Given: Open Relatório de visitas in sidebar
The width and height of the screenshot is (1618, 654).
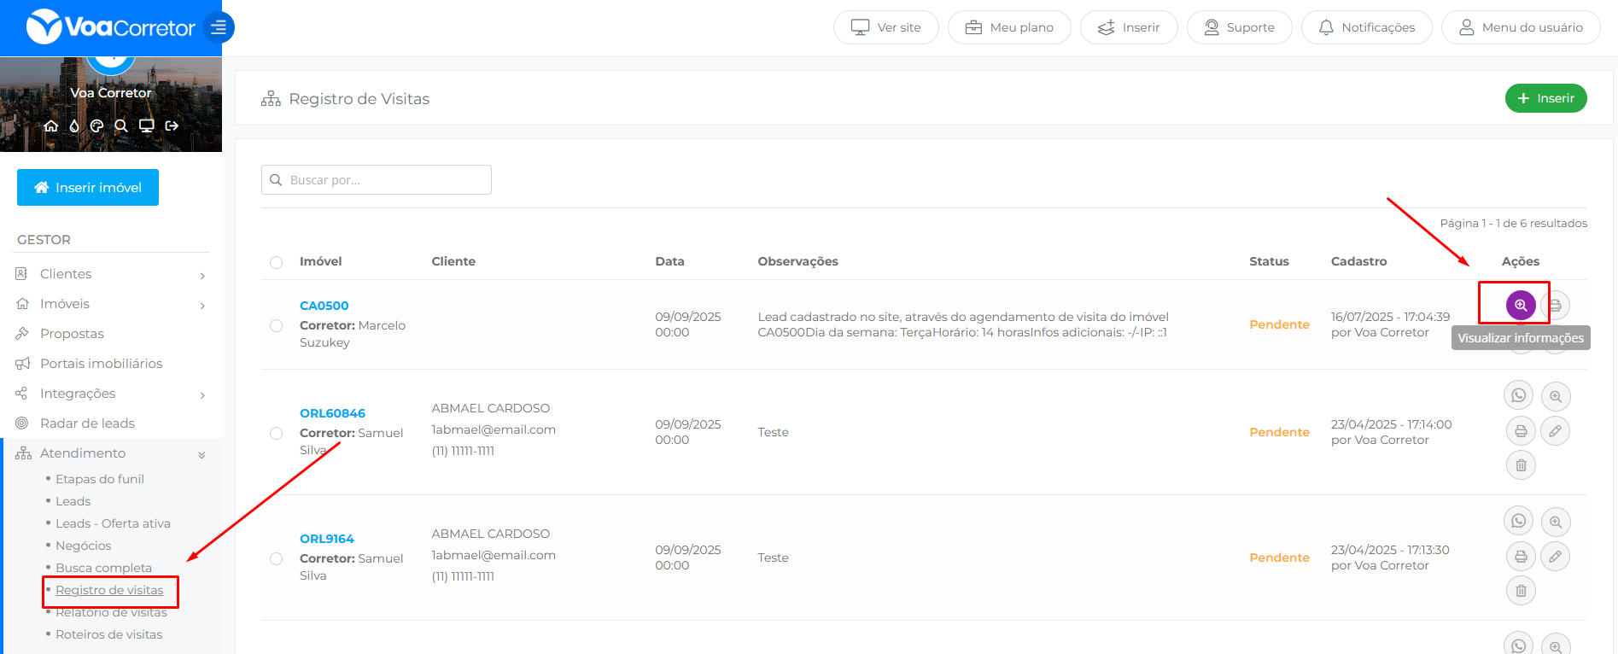Looking at the screenshot, I should click(x=111, y=613).
